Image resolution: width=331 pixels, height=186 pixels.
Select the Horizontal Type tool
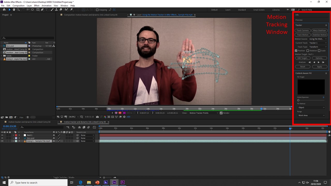click(47, 10)
